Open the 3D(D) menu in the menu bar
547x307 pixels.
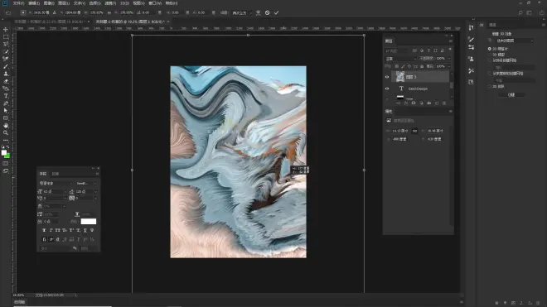pos(124,3)
